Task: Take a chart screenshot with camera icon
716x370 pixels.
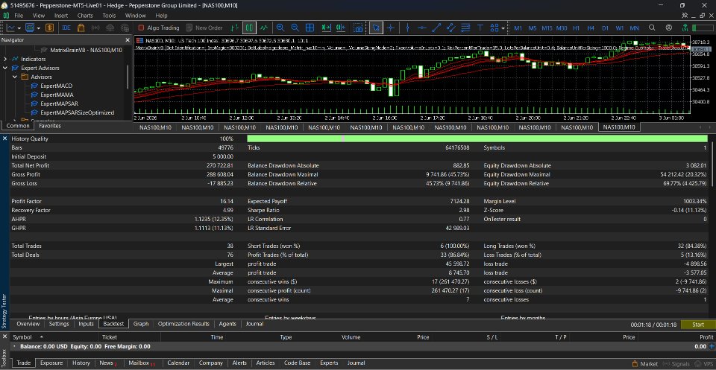Action: click(x=359, y=28)
